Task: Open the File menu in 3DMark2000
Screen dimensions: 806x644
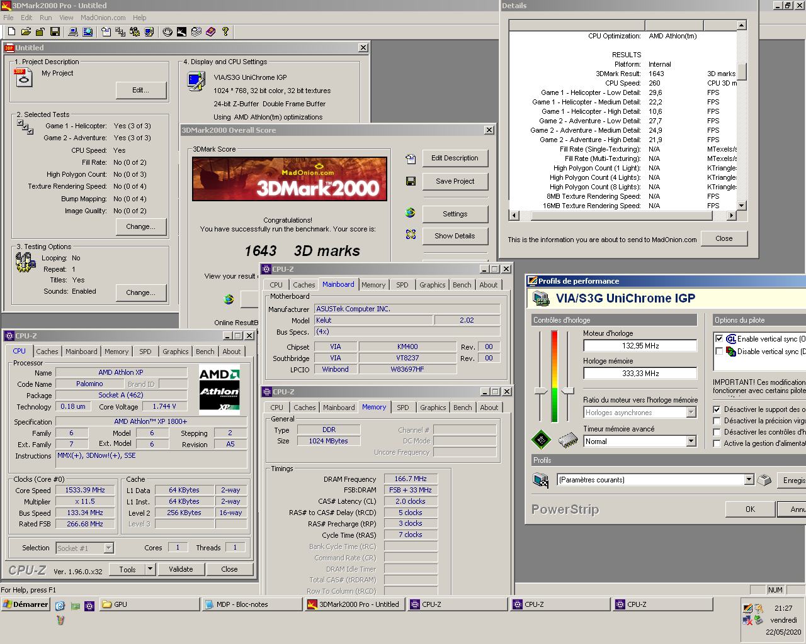Action: (8, 18)
